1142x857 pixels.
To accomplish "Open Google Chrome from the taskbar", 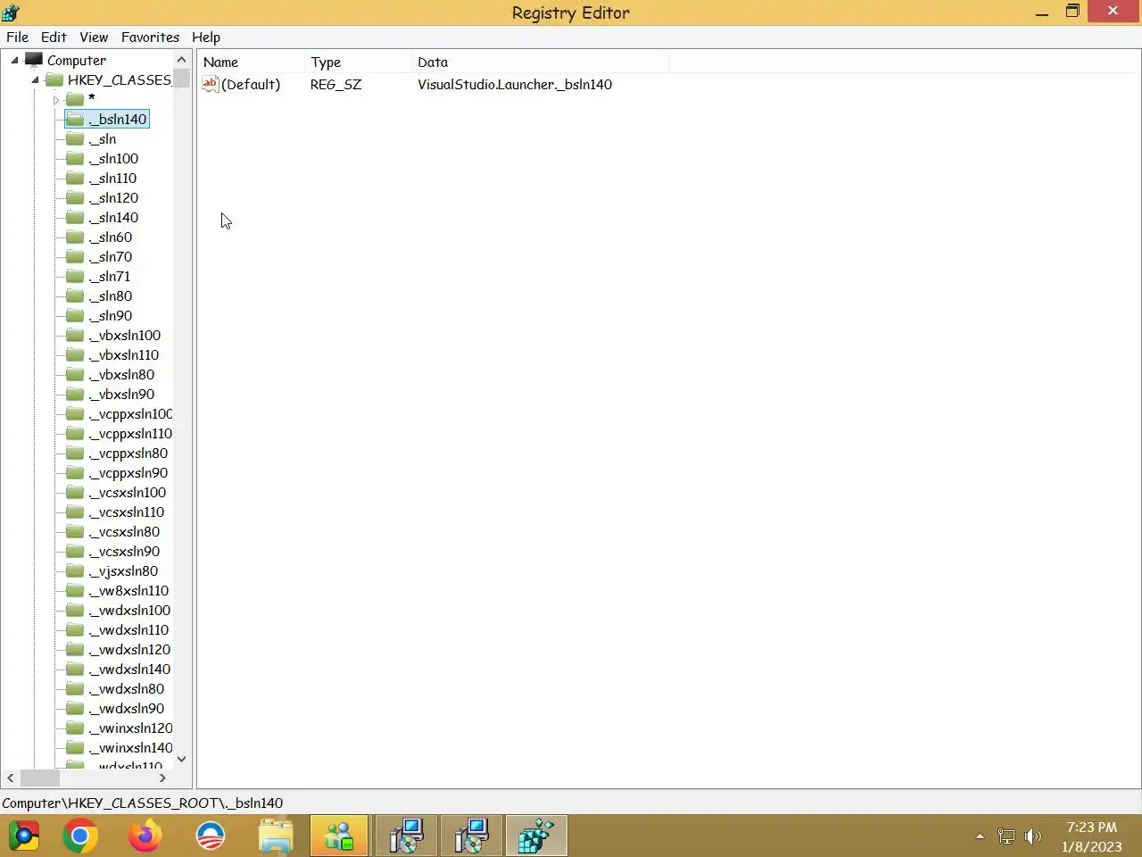I will (80, 836).
